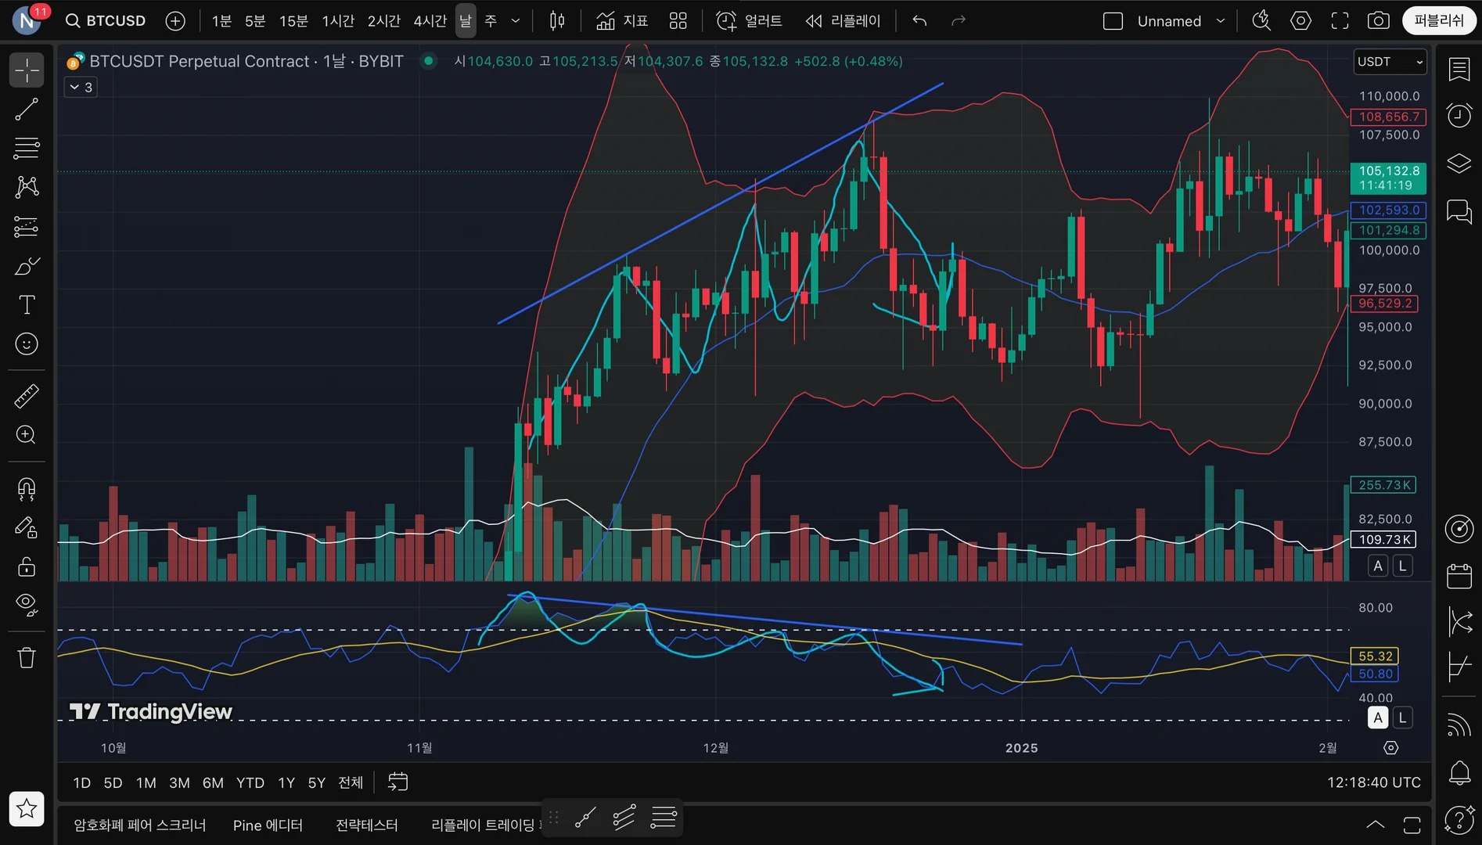Image resolution: width=1482 pixels, height=845 pixels.
Task: Choose the text annotation tool
Action: [27, 304]
